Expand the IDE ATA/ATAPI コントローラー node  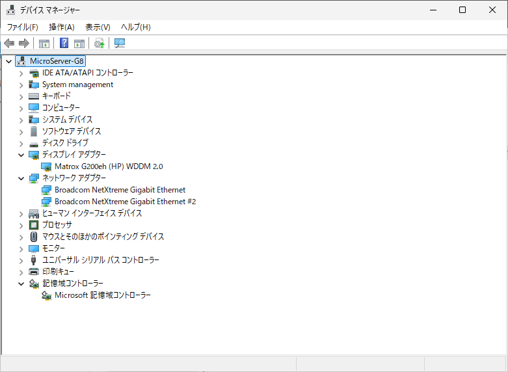click(21, 73)
